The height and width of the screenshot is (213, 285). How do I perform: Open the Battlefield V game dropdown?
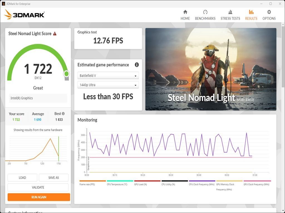[x=108, y=75]
